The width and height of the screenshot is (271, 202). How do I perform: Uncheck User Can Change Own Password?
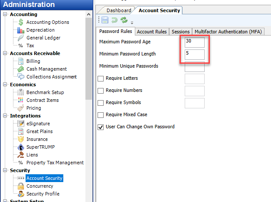[101, 127]
